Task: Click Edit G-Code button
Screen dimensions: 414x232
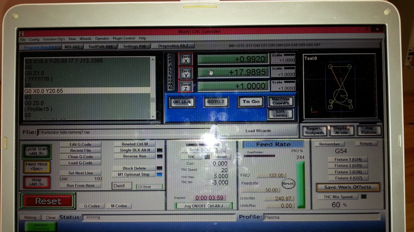Action: 80,145
